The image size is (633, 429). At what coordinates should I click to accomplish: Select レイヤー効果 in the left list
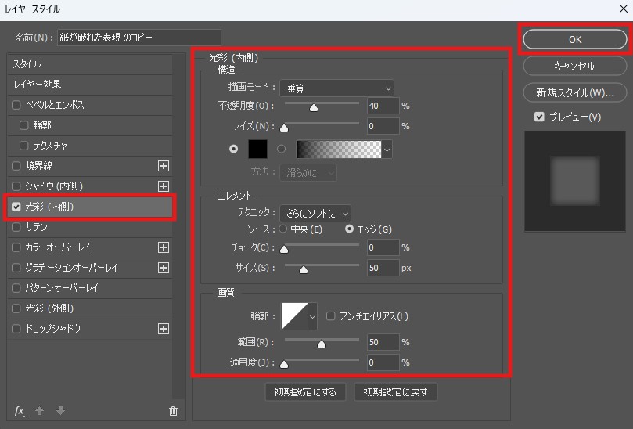[89, 85]
